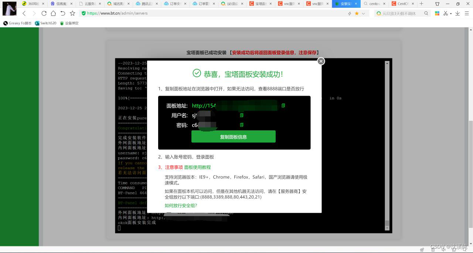Screen dimensions: 473x253
Task: Click the green http://154 panel address
Action: pos(204,106)
